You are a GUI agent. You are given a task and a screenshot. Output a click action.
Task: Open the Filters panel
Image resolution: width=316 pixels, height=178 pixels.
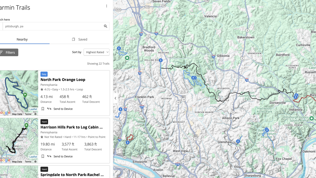pyautogui.click(x=8, y=52)
